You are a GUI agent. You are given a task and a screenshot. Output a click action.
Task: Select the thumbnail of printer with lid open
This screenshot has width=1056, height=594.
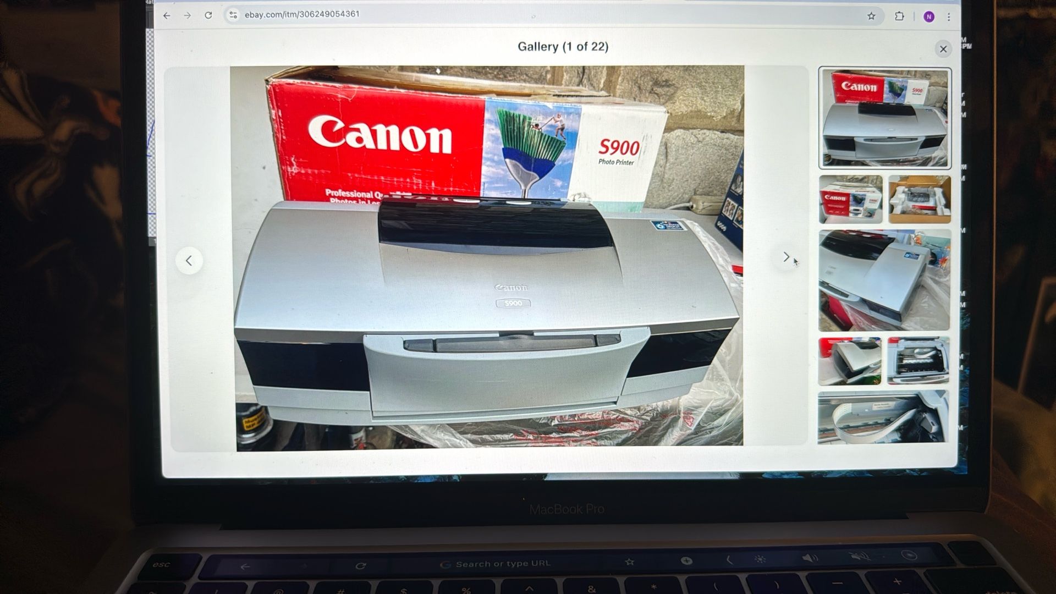[850, 361]
